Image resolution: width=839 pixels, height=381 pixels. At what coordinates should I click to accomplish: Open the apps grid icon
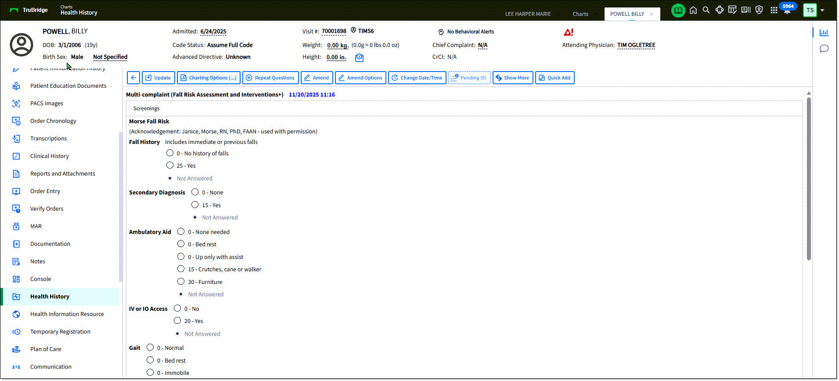(774, 10)
